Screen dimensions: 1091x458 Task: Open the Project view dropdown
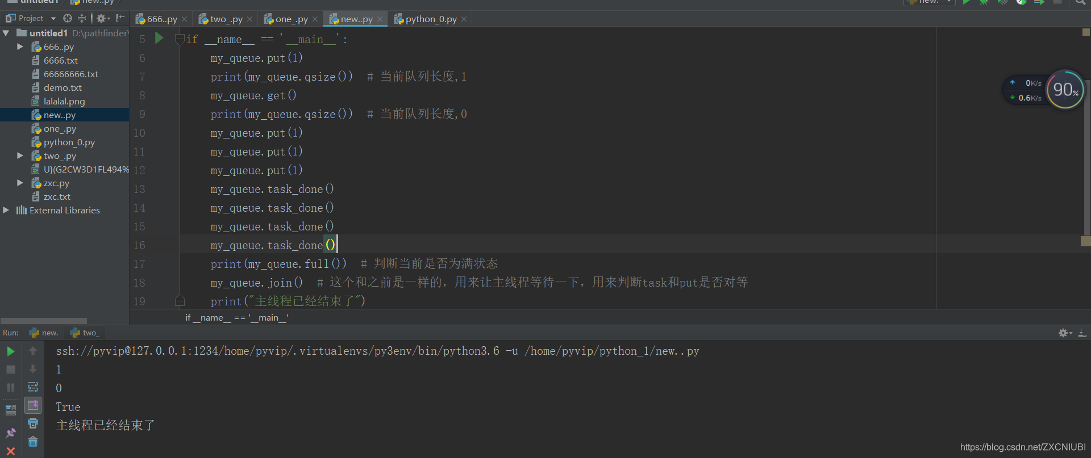point(53,19)
